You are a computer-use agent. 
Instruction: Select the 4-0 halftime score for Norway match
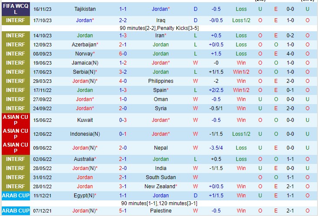290,54
